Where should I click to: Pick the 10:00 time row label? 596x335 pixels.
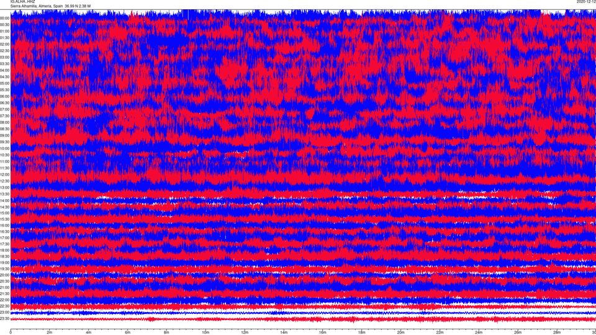pyautogui.click(x=4, y=148)
